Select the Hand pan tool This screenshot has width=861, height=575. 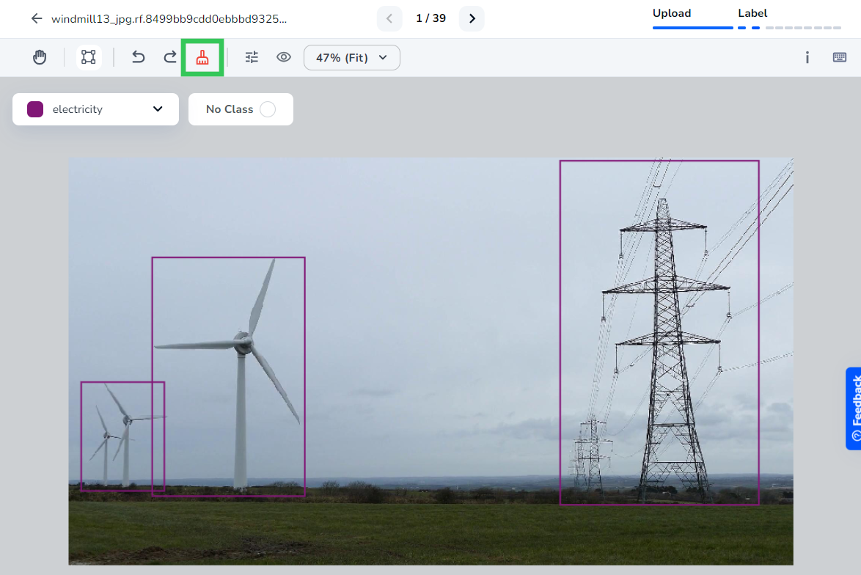click(39, 56)
